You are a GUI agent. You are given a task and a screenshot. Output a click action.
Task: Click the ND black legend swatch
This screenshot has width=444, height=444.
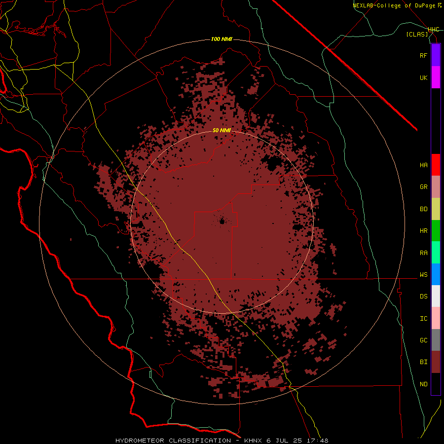click(436, 384)
